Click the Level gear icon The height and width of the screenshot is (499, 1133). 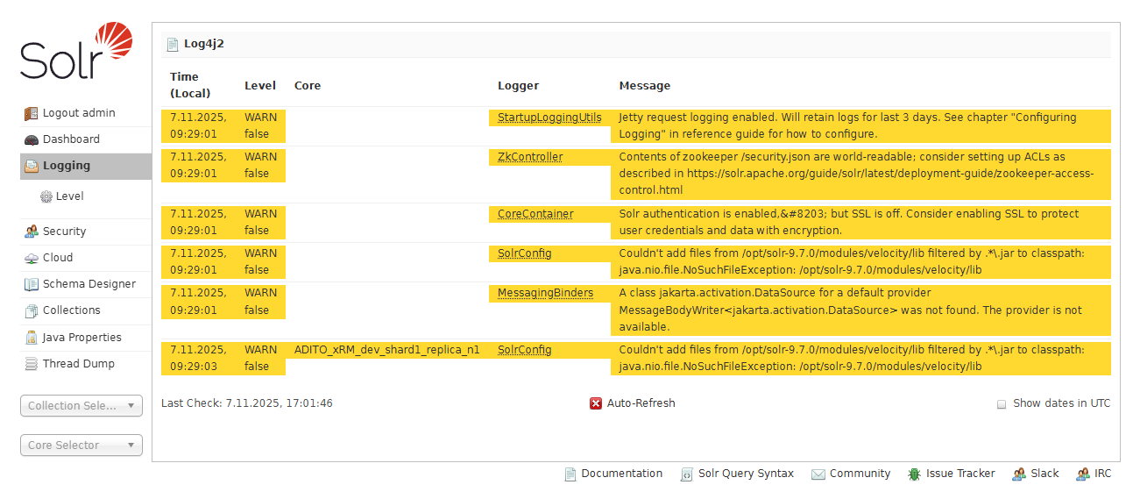click(46, 196)
